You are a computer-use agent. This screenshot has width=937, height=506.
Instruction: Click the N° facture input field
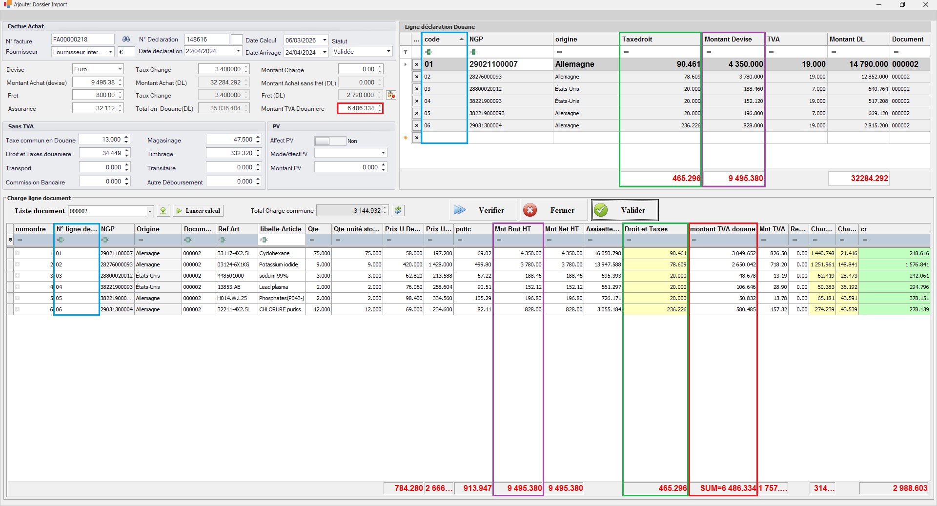pos(82,40)
